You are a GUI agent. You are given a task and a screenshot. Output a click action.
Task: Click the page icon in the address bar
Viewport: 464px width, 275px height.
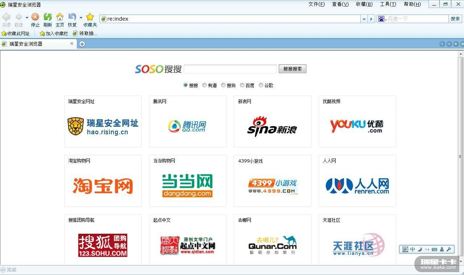104,19
